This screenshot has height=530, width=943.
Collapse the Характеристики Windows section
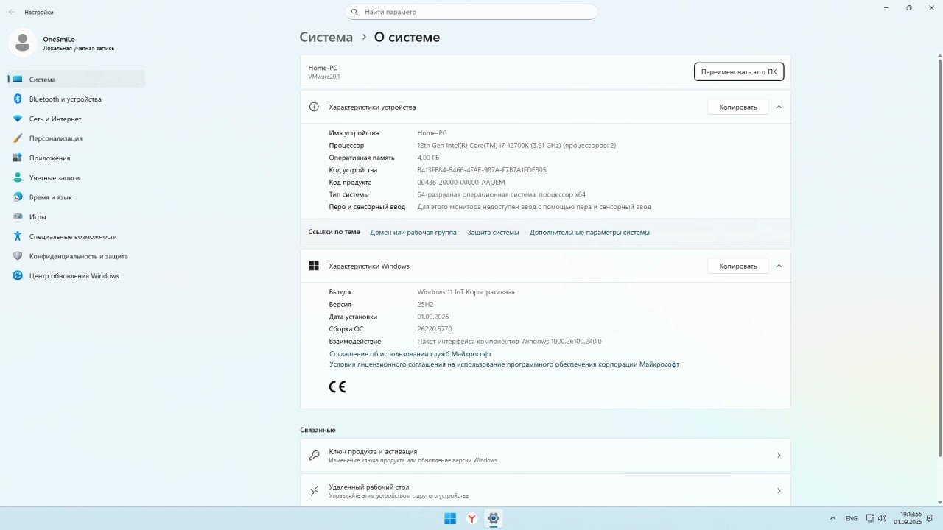click(x=779, y=266)
